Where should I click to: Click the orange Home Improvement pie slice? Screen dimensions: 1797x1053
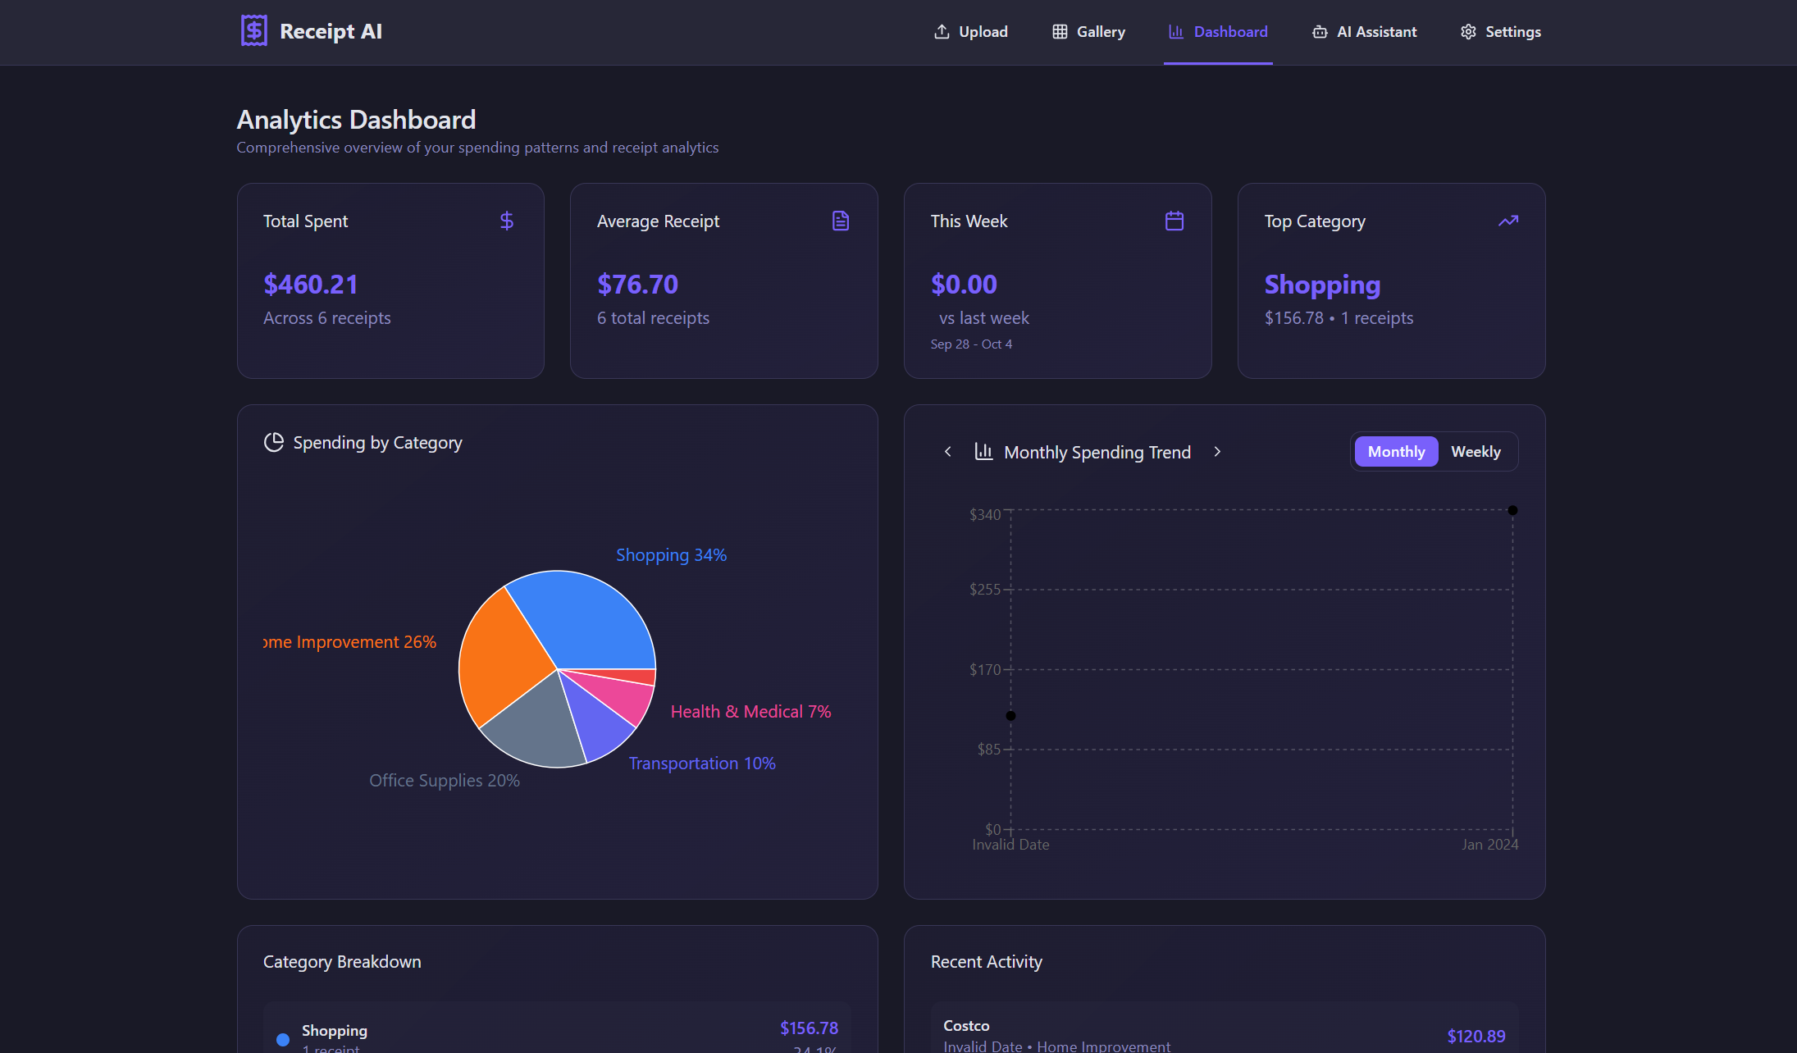coord(500,660)
